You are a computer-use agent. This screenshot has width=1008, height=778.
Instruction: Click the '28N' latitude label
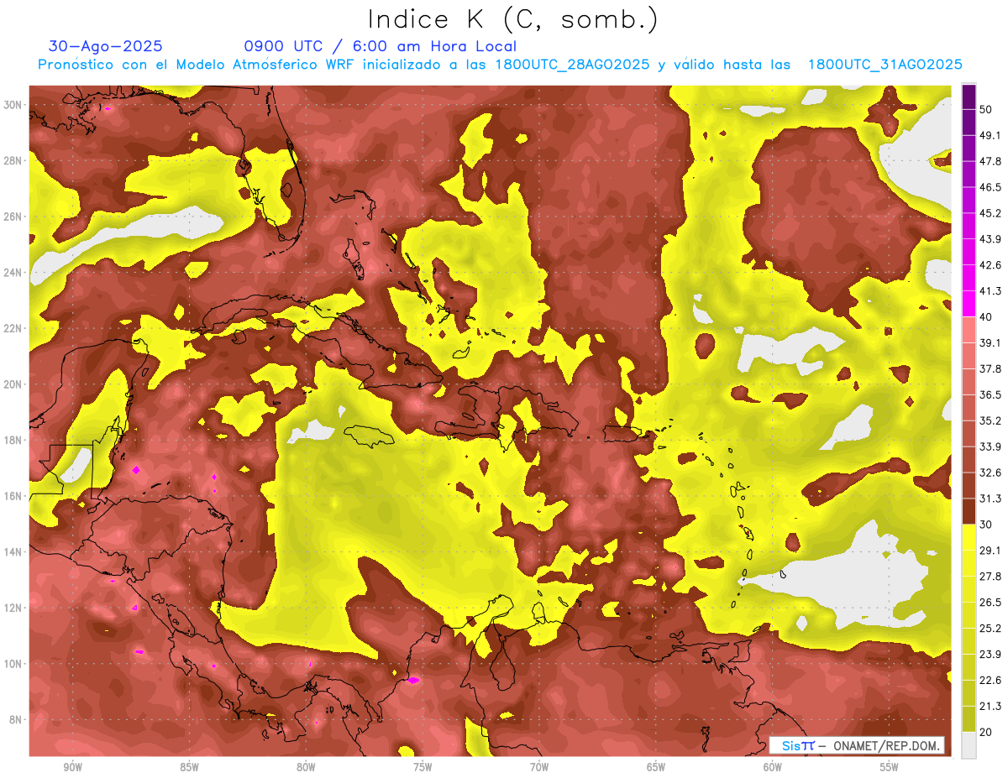click(13, 160)
